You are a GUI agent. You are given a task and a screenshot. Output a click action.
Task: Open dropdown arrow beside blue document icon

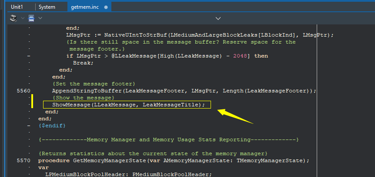tap(40, 18)
